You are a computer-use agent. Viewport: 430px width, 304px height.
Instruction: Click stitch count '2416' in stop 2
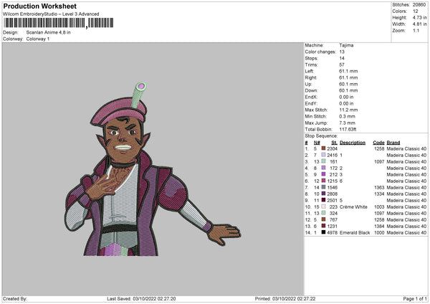coord(332,156)
